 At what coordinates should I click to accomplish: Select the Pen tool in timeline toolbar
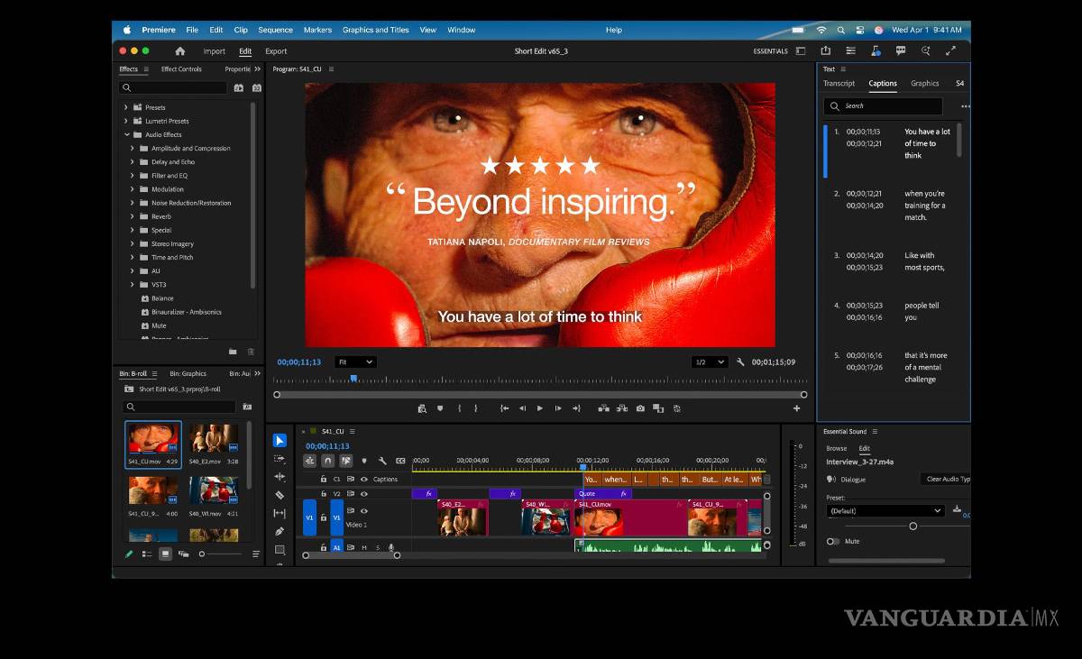click(x=280, y=531)
